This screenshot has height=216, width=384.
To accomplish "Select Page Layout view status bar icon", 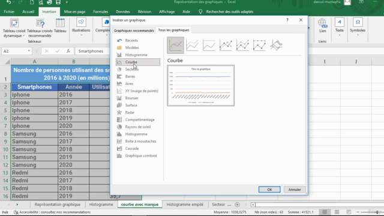I will point(337,212).
